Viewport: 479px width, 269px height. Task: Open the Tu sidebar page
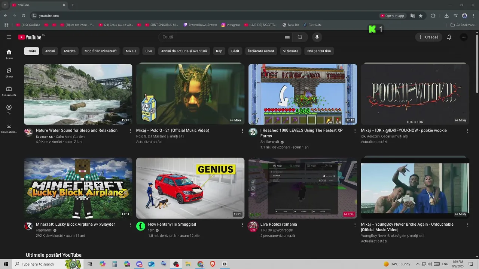9,109
